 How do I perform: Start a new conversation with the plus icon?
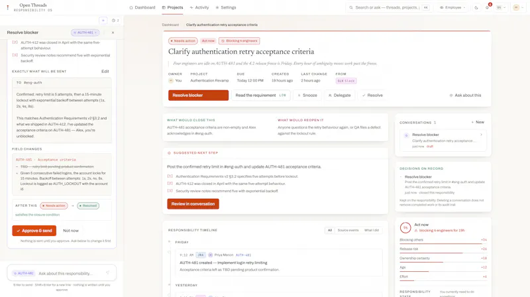103,21
